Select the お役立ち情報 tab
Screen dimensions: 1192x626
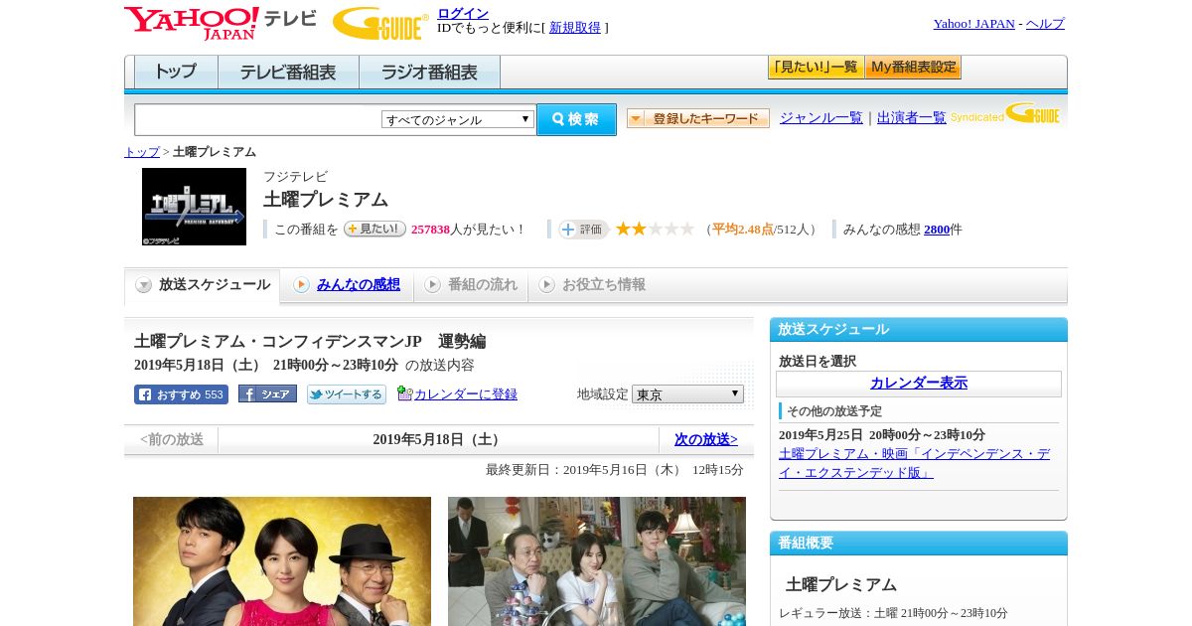pyautogui.click(x=592, y=285)
